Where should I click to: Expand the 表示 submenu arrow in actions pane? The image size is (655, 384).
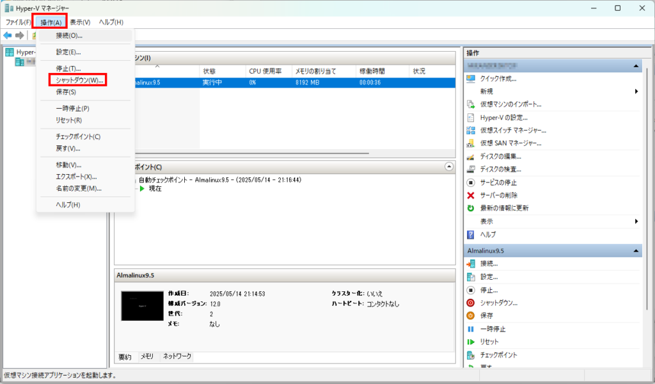pyautogui.click(x=636, y=221)
